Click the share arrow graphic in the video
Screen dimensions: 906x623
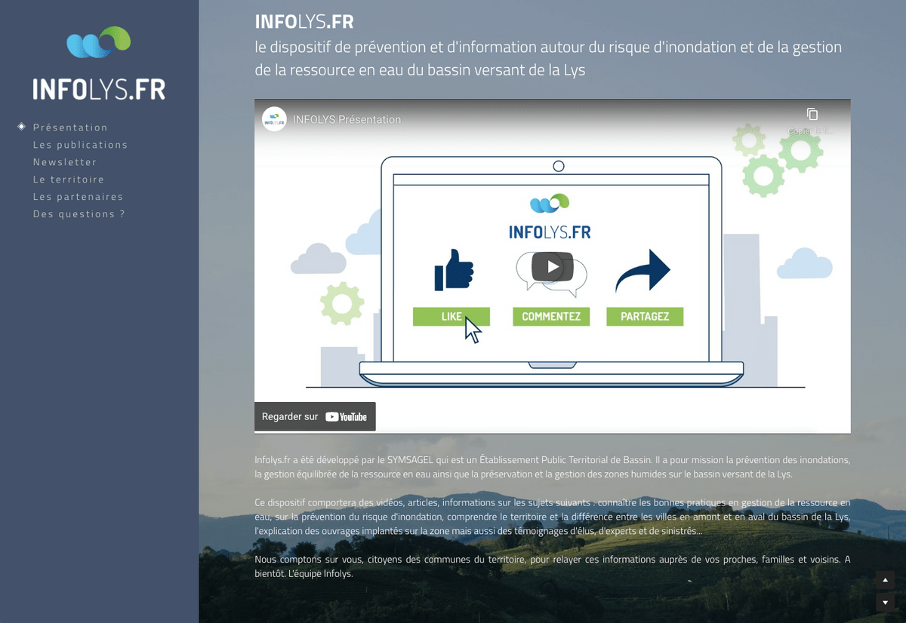pyautogui.click(x=643, y=271)
